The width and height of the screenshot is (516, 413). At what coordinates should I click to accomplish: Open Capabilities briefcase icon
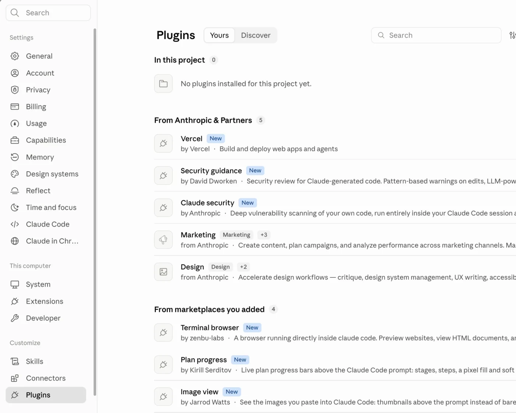tap(15, 140)
